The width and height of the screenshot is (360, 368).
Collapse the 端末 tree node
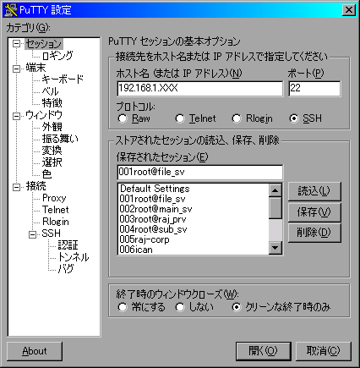tap(17, 69)
